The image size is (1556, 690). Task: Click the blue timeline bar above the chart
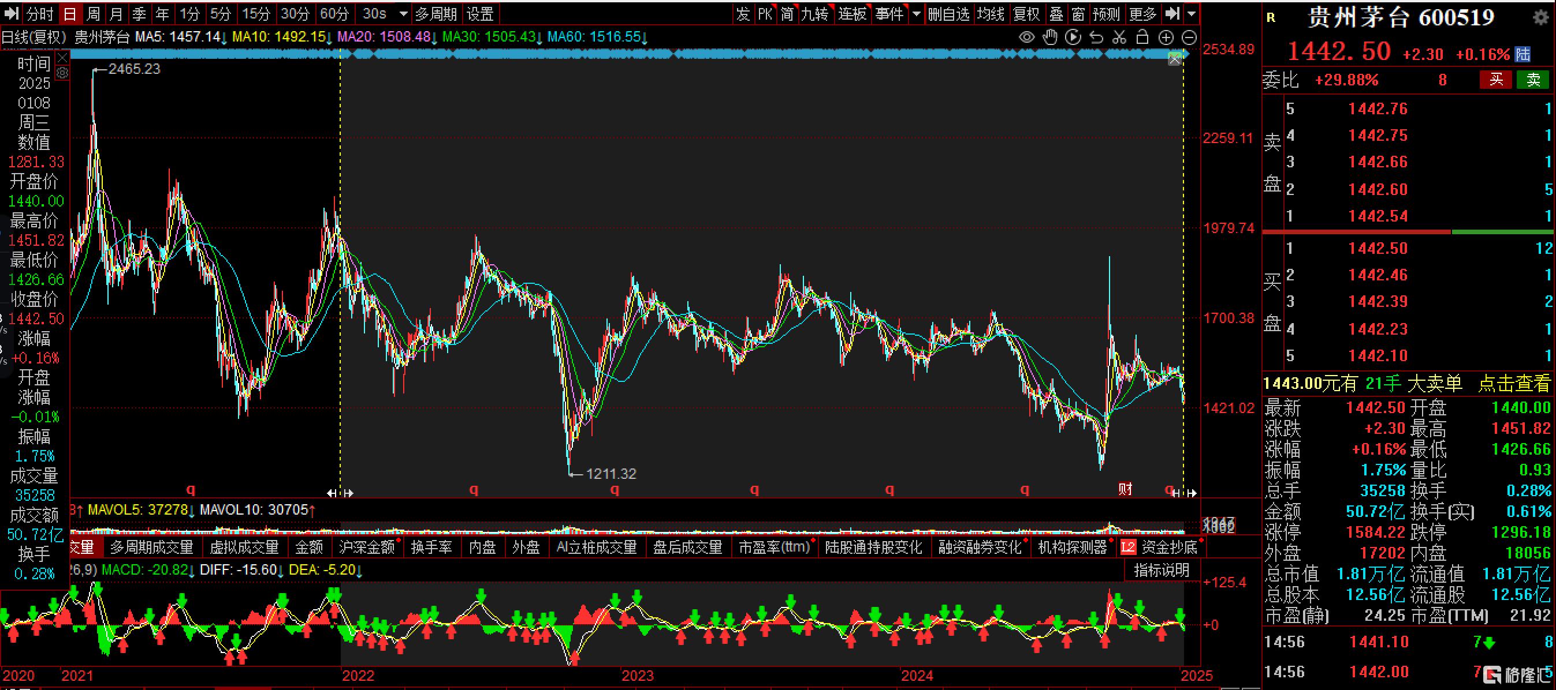click(x=628, y=54)
